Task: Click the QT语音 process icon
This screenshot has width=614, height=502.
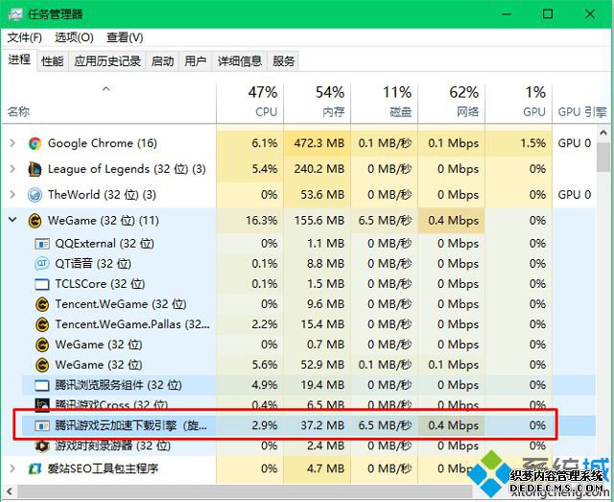Action: coord(42,264)
